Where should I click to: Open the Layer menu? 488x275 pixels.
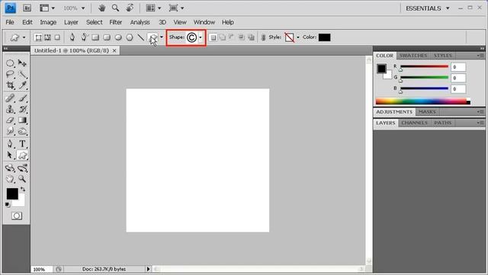tap(71, 22)
